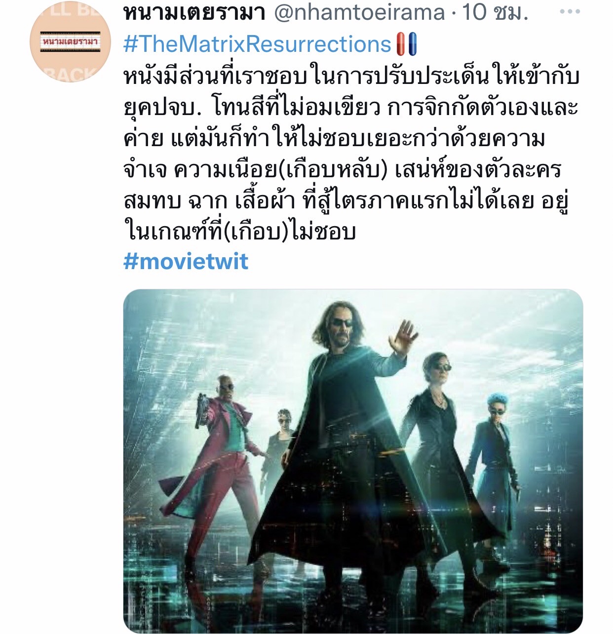Click the red and blue pill emoji

click(x=407, y=44)
